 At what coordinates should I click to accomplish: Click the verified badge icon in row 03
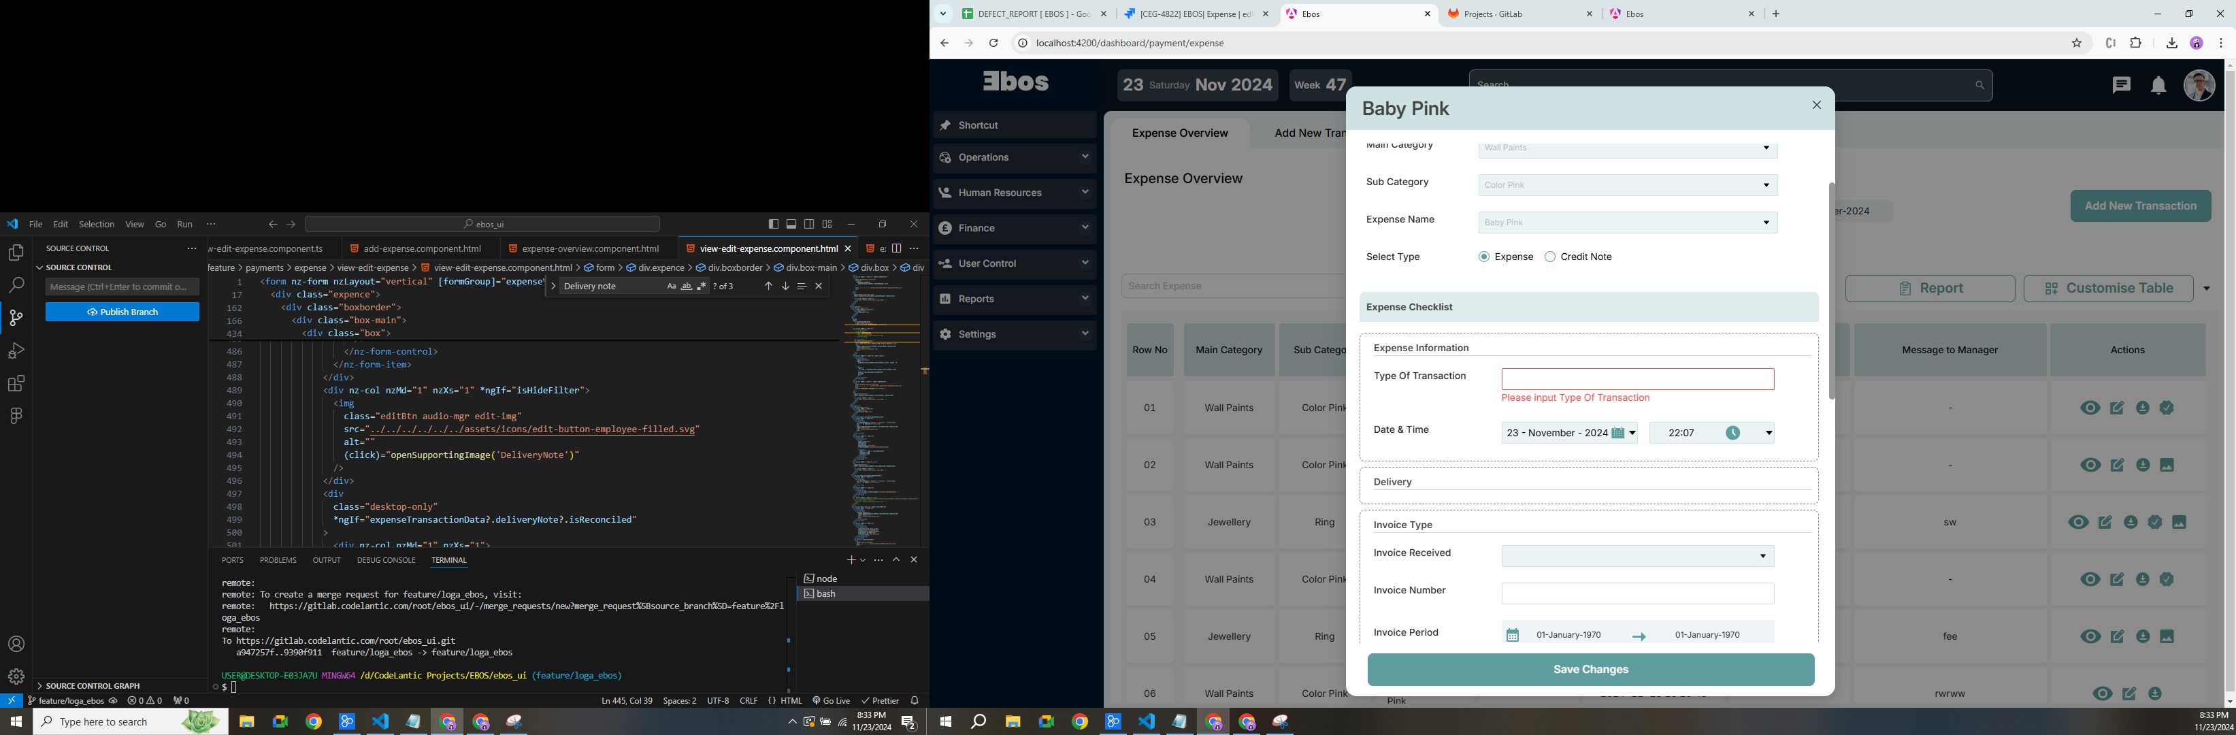(2154, 523)
